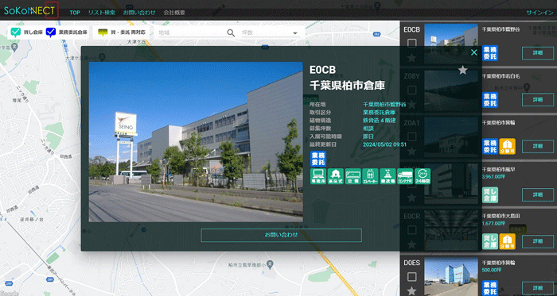Open the 坪数 dropdown
Viewport: 557px width, 296px height.
(270, 33)
